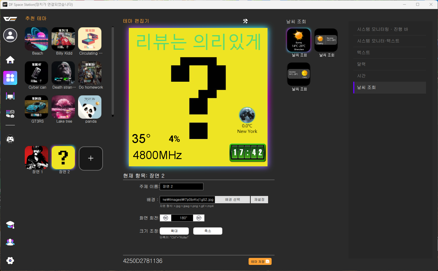Open the 장면 2 question mark scene
The width and height of the screenshot is (438, 271).
(63, 158)
